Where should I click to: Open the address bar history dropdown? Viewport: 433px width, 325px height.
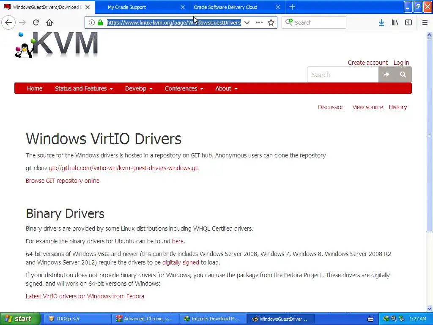[x=247, y=22]
